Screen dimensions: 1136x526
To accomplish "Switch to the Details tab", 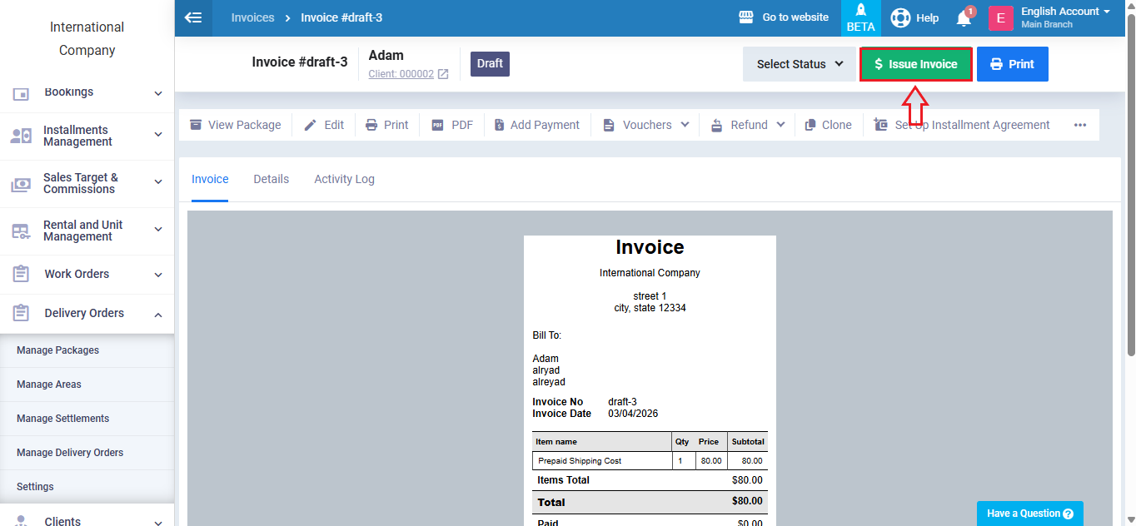I will (272, 179).
